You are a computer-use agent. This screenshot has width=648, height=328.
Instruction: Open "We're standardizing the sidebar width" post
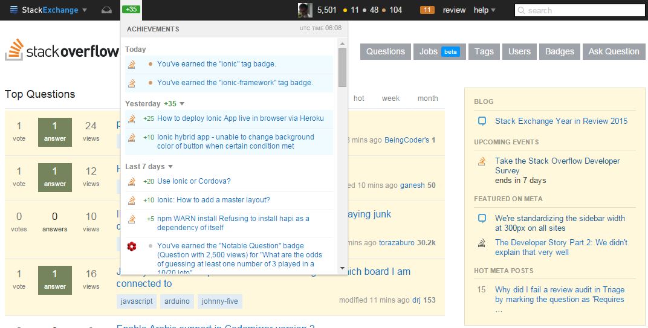click(560, 223)
